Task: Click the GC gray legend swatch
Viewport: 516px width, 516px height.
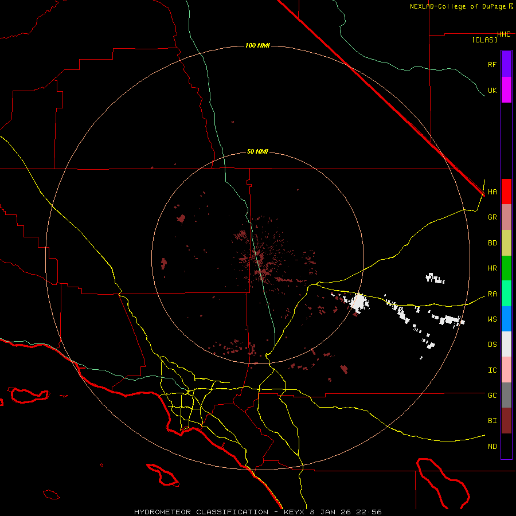Action: (x=506, y=395)
